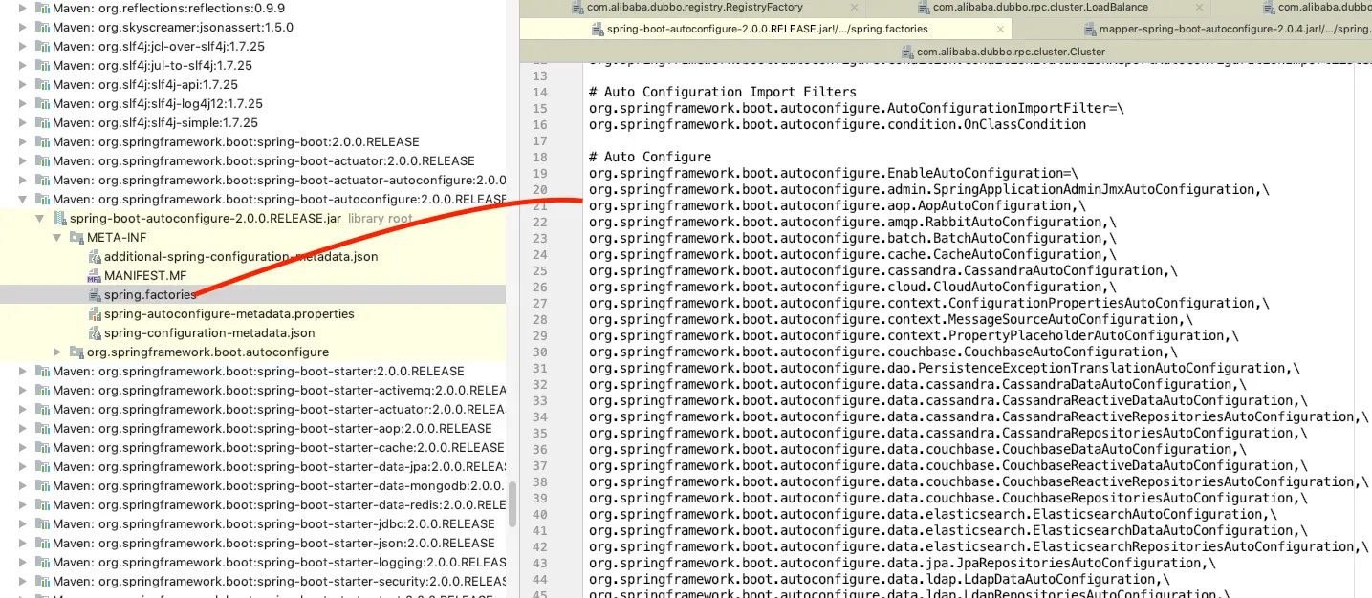Click the MANIFEST.MF file icon
Viewport: 1372px width, 598px height.
(x=94, y=275)
